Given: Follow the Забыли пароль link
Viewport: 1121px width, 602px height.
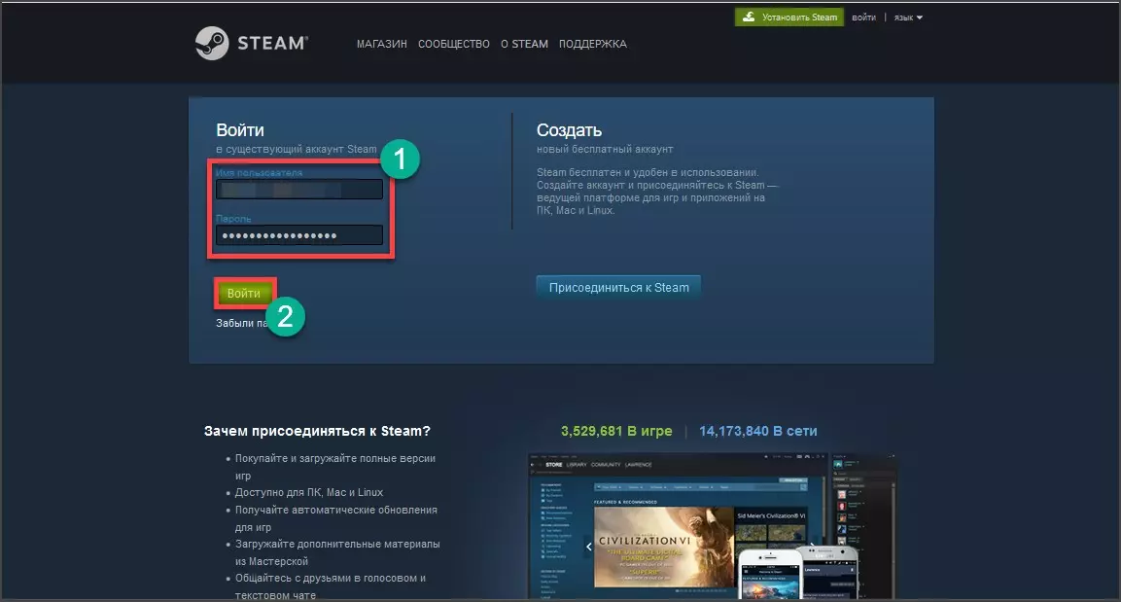Looking at the screenshot, I should click(x=237, y=324).
